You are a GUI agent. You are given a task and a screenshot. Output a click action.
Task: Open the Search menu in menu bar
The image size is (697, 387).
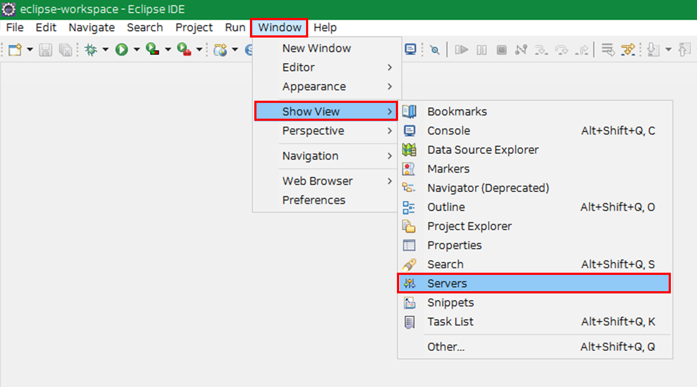[x=145, y=27]
